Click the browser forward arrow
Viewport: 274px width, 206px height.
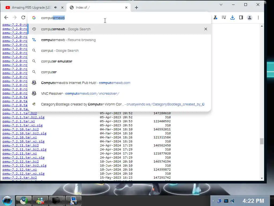pos(15,17)
